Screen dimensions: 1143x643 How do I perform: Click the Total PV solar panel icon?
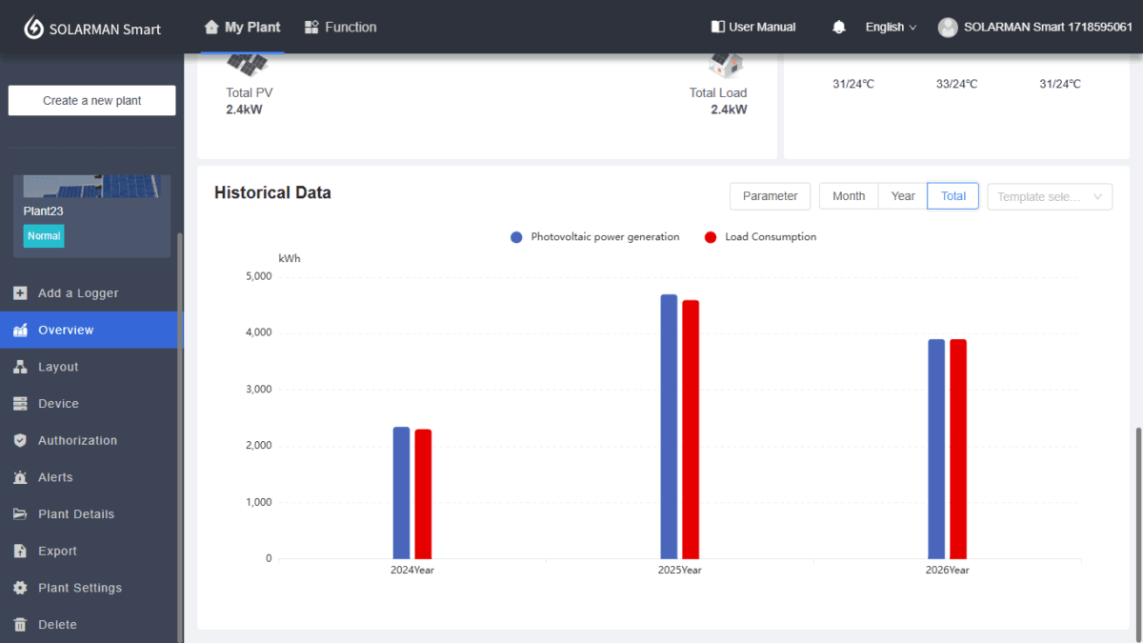coord(247,65)
